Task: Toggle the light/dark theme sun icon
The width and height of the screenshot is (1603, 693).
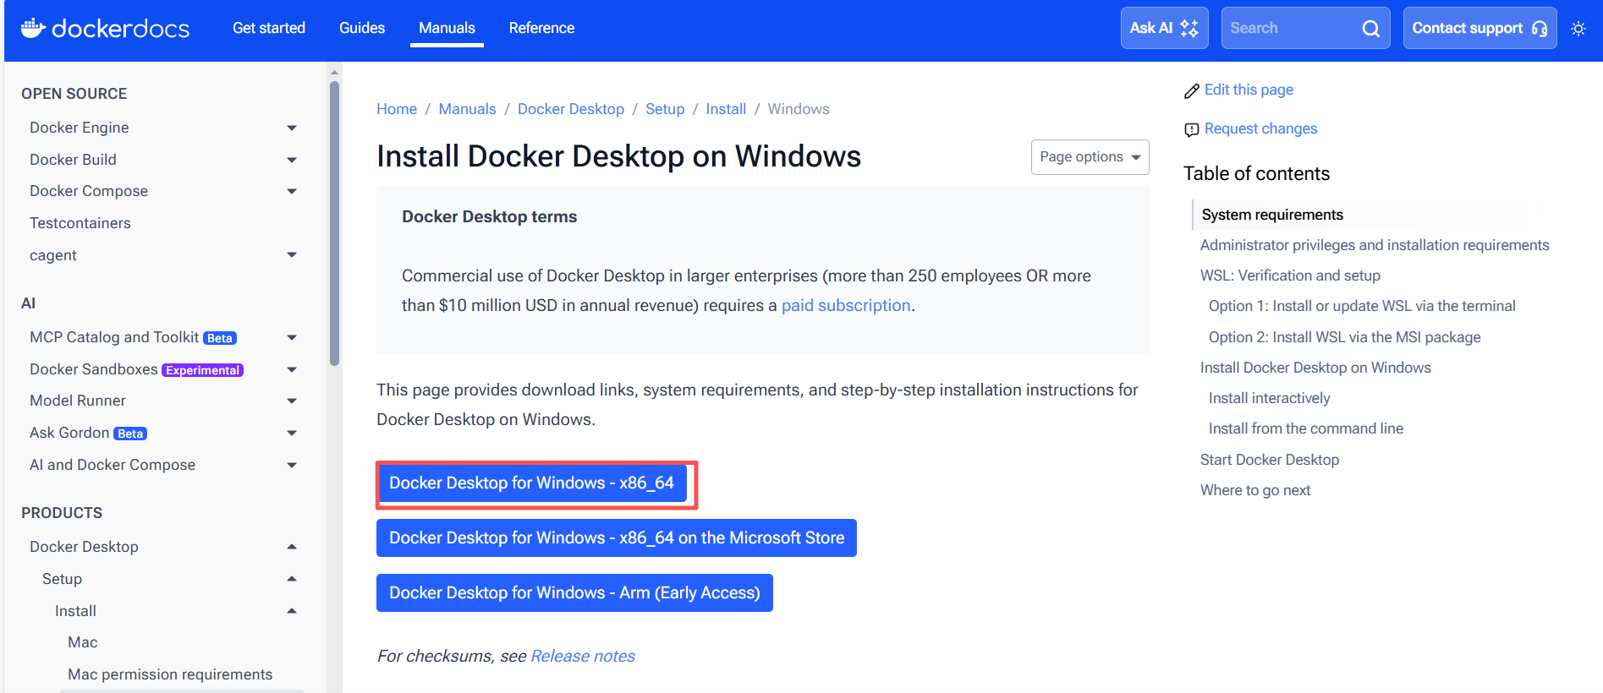Action: (x=1578, y=28)
